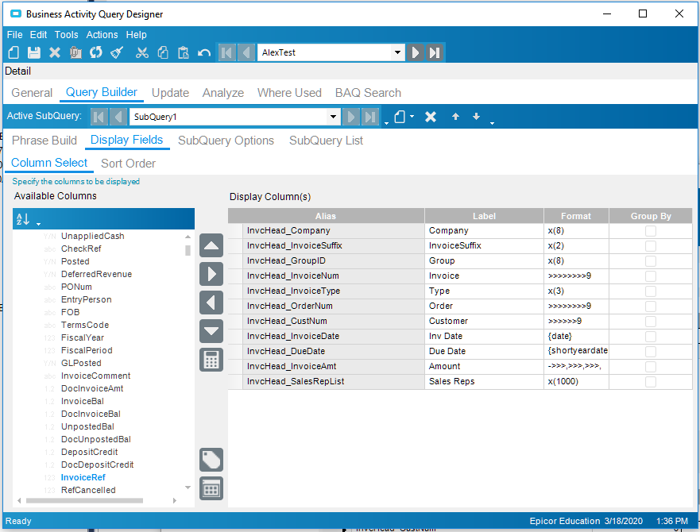
Task: Open the File menu
Action: coord(15,35)
